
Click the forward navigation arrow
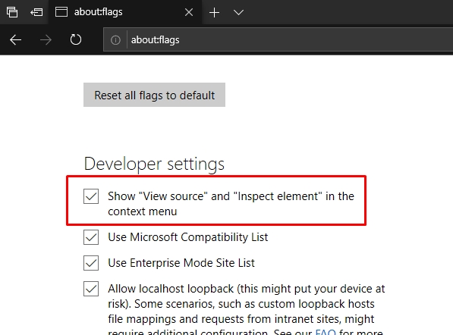(46, 40)
